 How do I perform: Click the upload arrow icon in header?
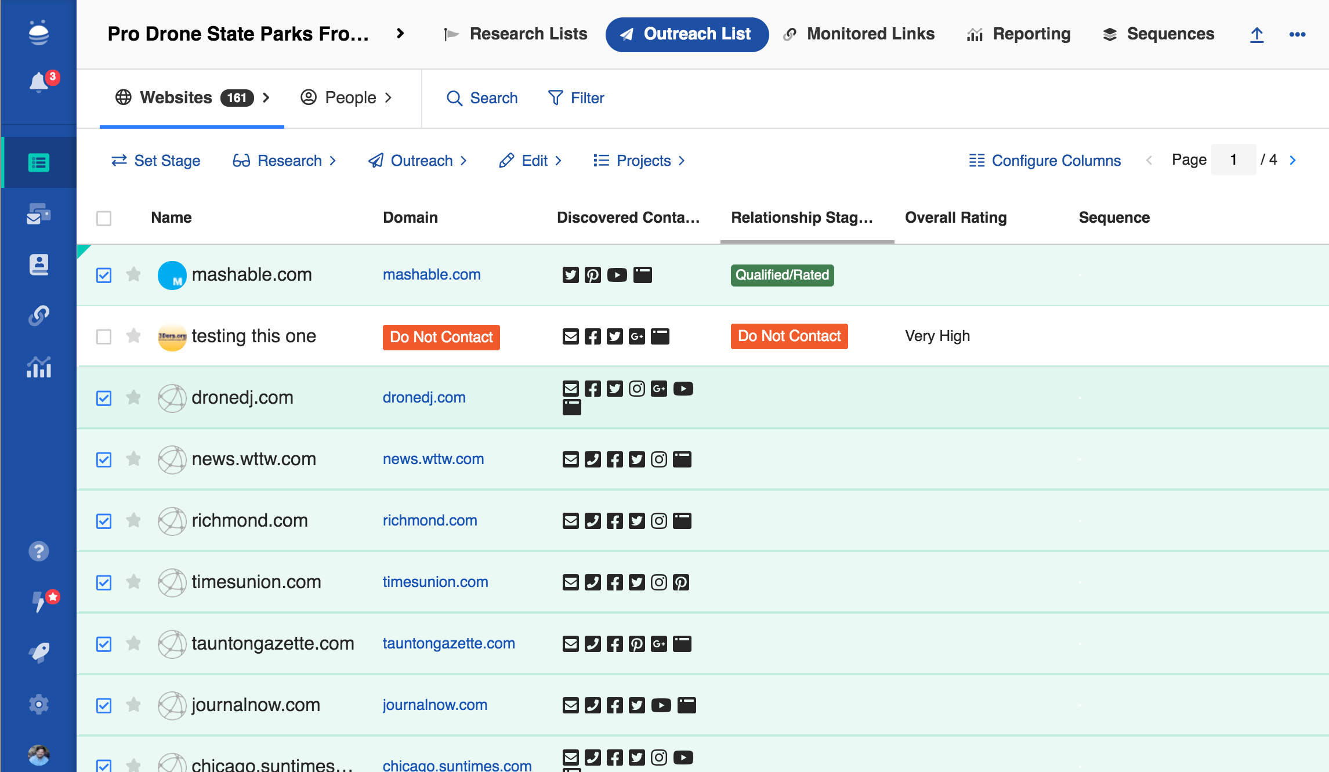1256,35
